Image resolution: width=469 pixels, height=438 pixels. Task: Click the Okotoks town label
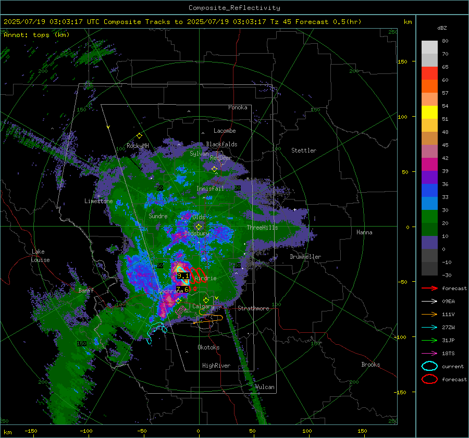pyautogui.click(x=208, y=347)
